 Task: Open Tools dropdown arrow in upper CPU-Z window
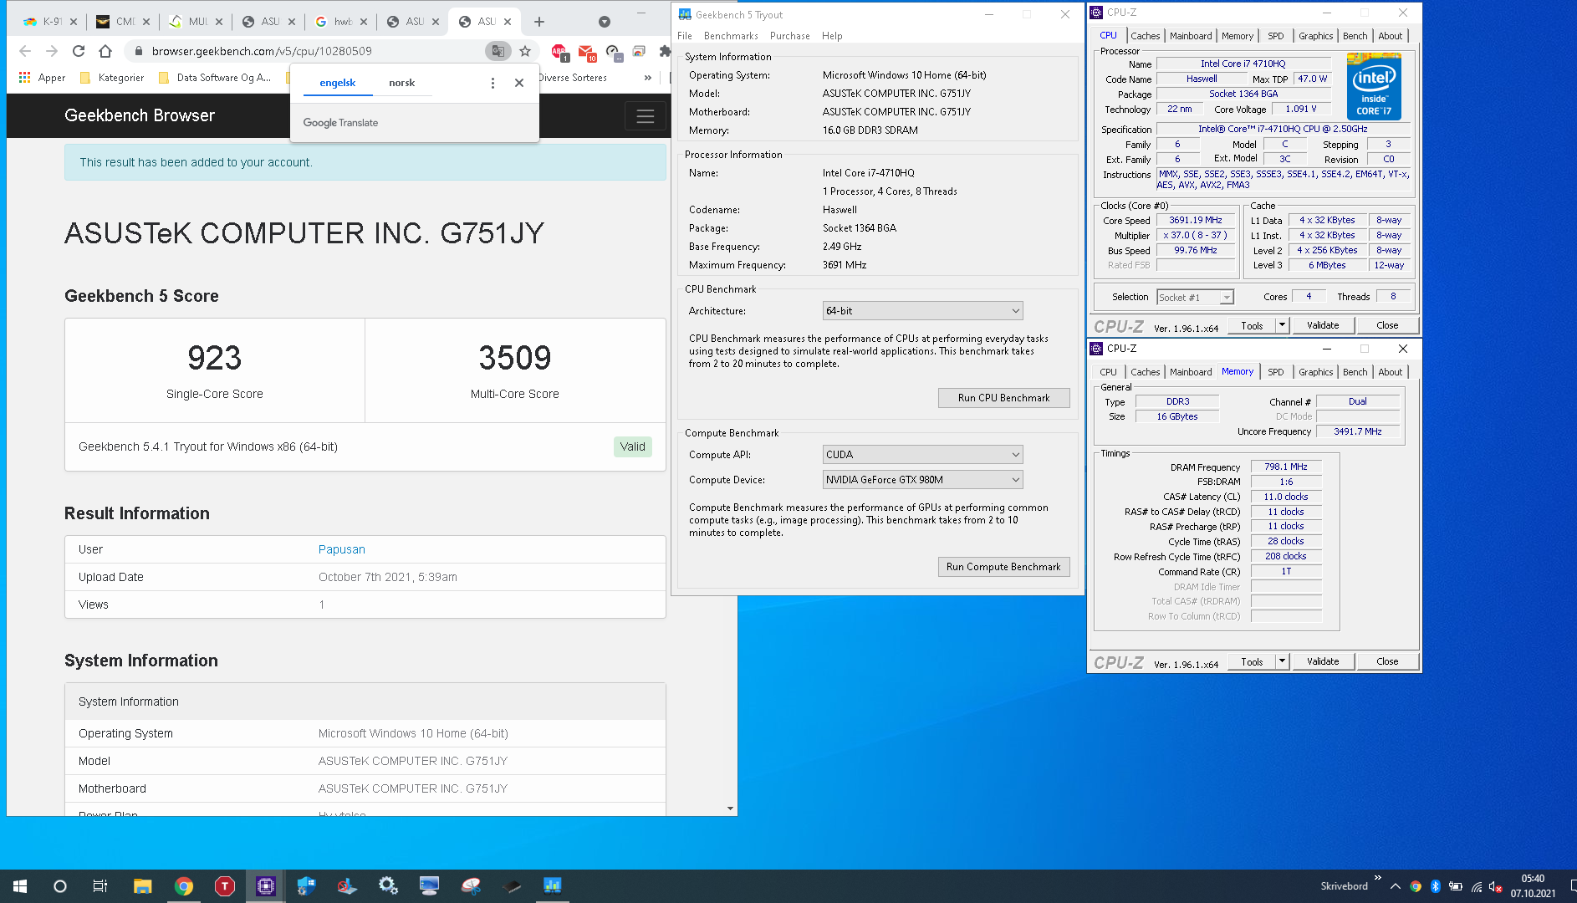pos(1282,325)
